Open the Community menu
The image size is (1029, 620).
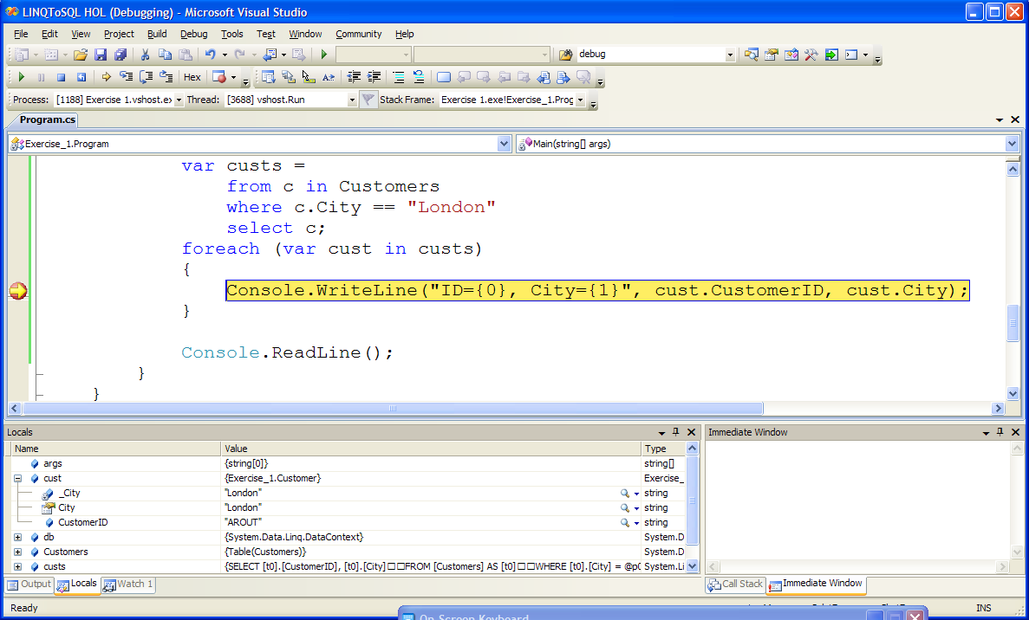pos(358,34)
